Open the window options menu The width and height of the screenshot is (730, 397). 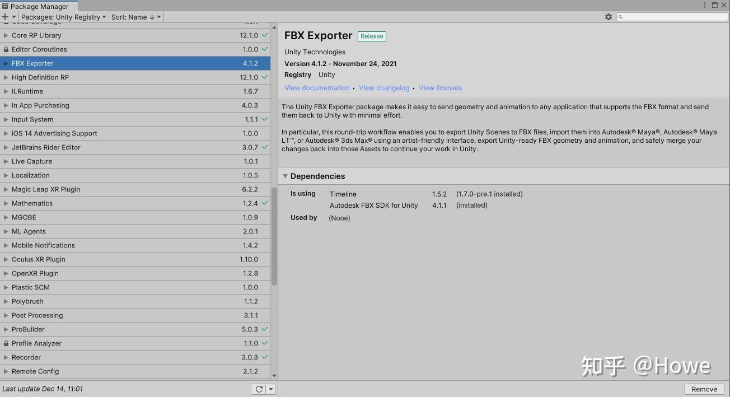705,4
